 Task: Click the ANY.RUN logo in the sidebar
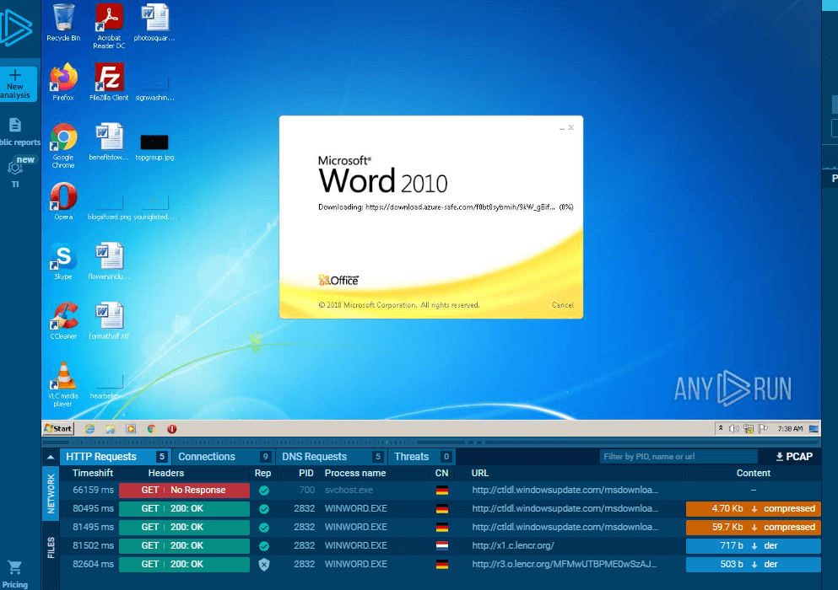coord(16,27)
